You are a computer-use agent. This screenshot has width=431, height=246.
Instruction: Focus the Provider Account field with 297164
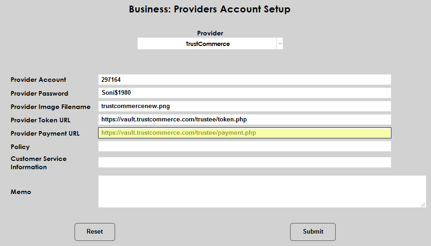pyautogui.click(x=245, y=80)
